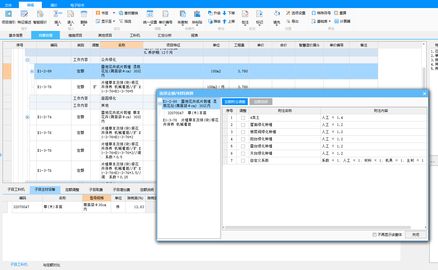Check the 露台绿化种植 adjustment box

tap(243, 146)
